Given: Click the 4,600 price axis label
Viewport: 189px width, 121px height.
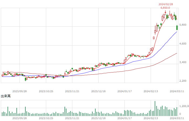Looking at the screenshot, I should 183,44.
